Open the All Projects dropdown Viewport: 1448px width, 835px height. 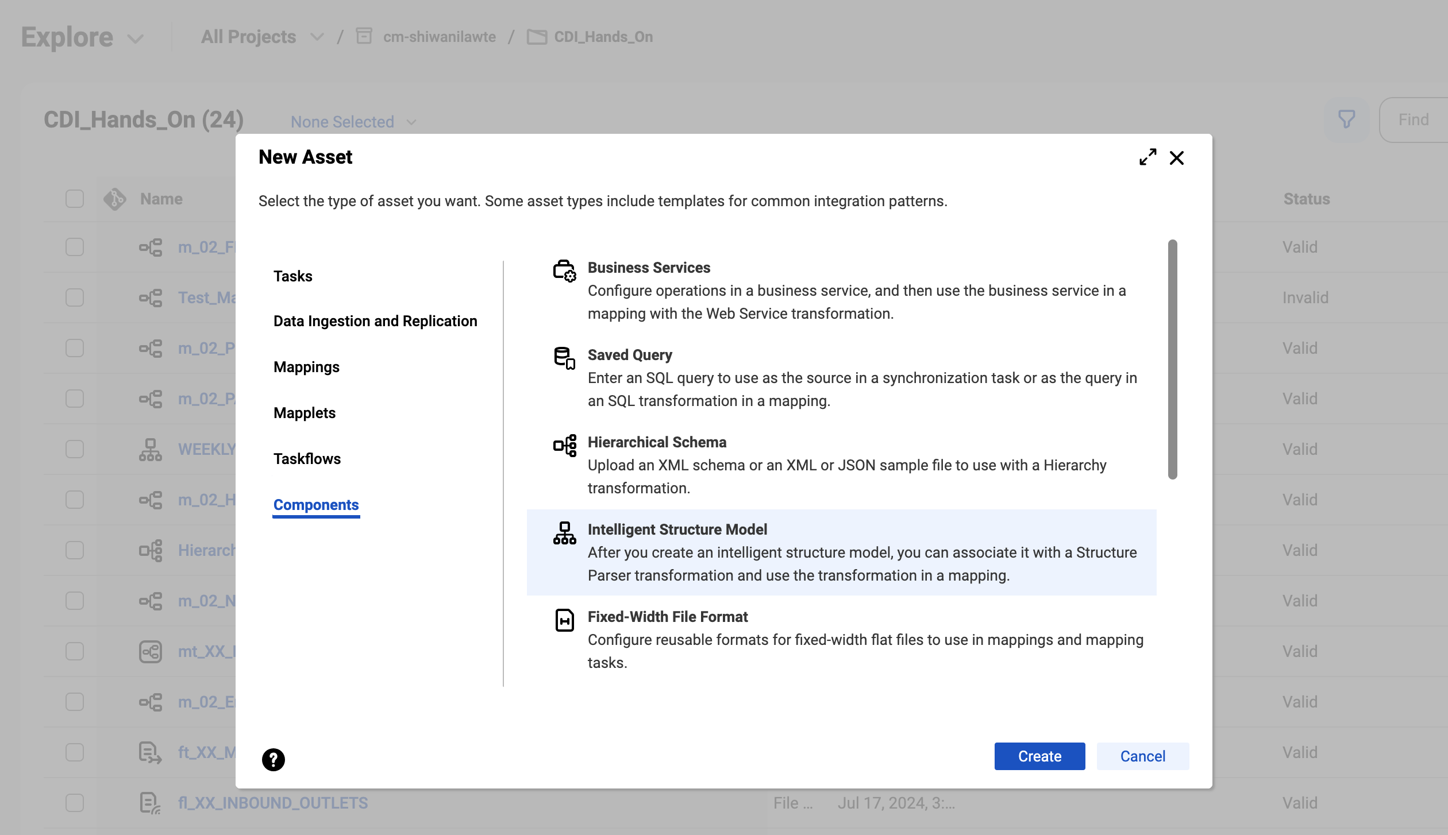[262, 37]
